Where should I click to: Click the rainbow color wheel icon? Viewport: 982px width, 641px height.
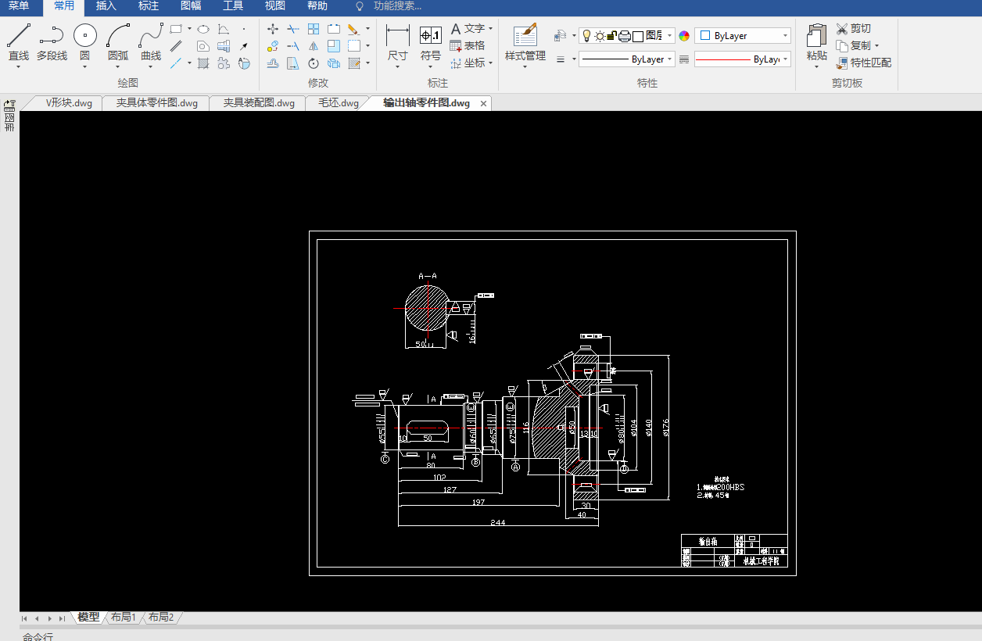(x=684, y=36)
